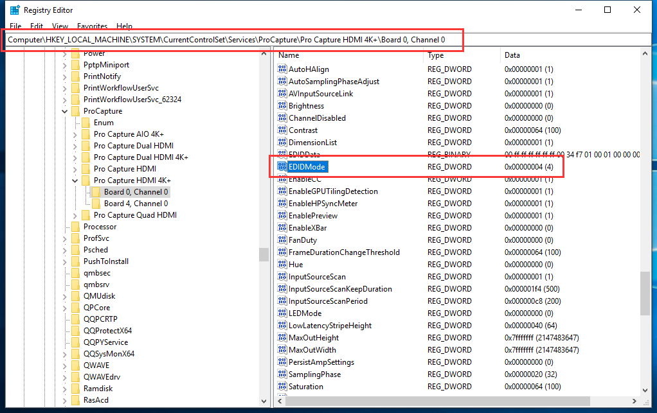Select the Processor key in tree

(100, 226)
